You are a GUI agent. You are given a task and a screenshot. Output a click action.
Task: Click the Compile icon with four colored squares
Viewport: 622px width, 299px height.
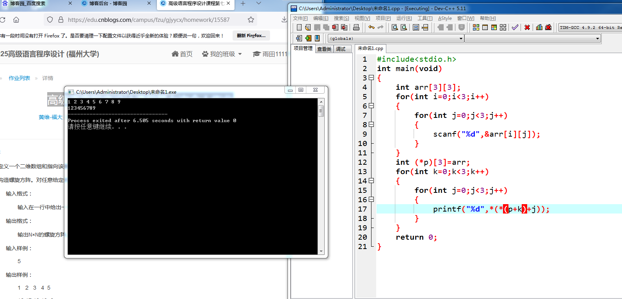tap(476, 27)
